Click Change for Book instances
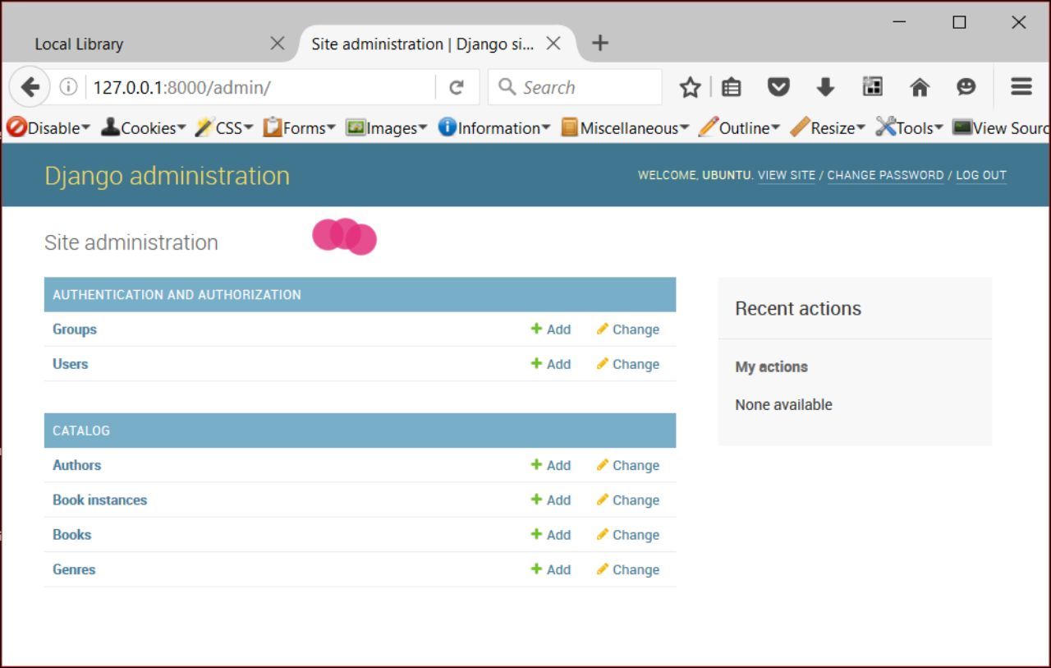The image size is (1051, 668). (x=628, y=500)
